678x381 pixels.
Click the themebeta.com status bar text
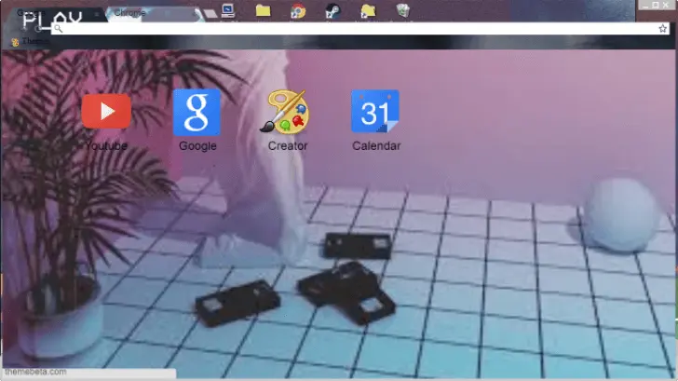[x=34, y=372]
